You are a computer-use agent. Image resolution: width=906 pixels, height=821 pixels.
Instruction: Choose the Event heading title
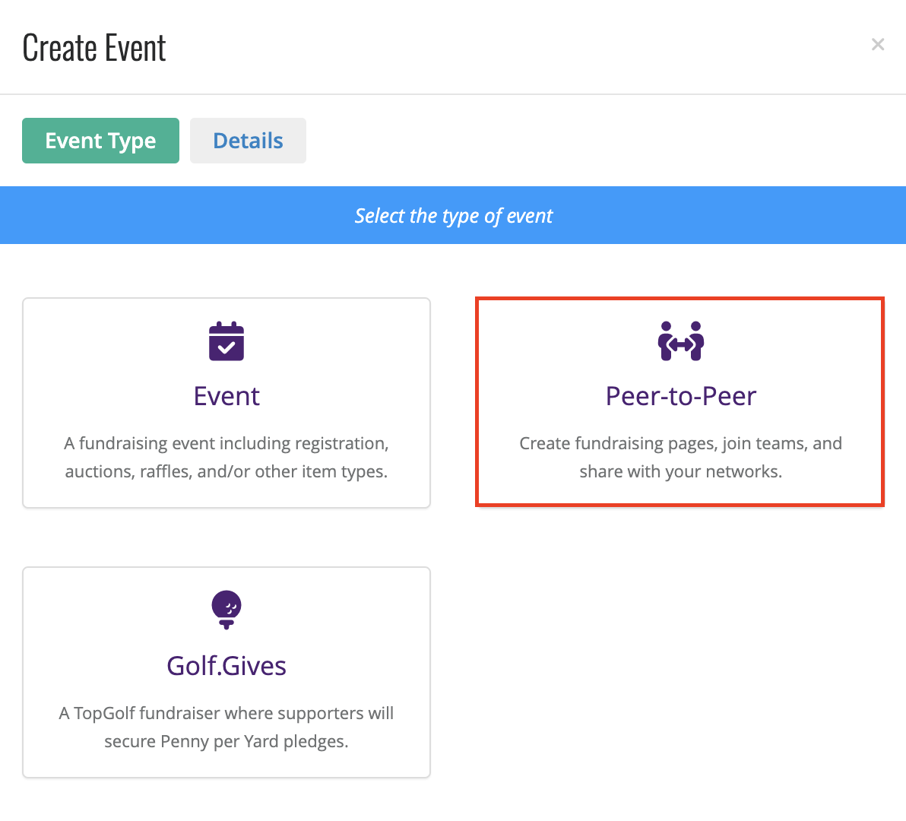pyautogui.click(x=226, y=396)
